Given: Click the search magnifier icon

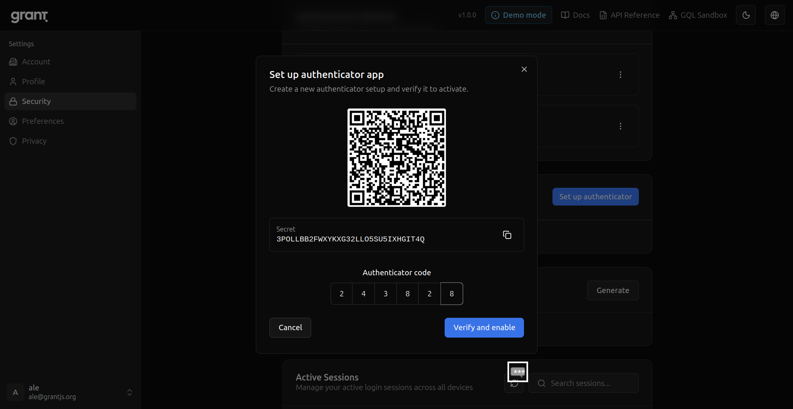Looking at the screenshot, I should pos(541,383).
